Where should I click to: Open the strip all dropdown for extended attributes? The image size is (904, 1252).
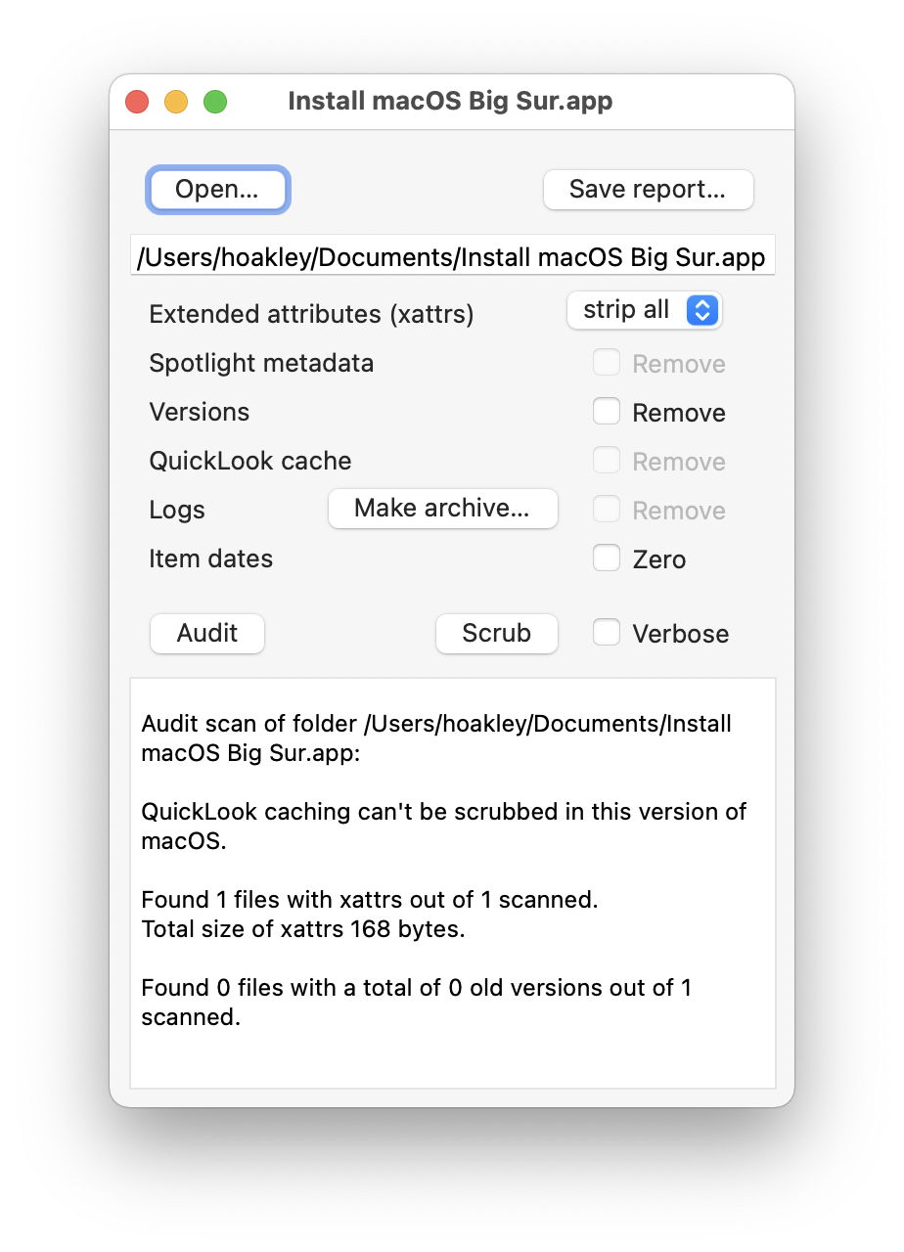click(x=644, y=310)
